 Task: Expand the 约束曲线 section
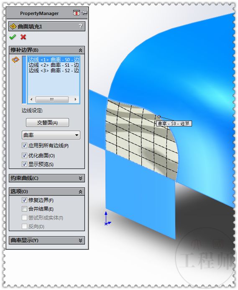coord(80,178)
